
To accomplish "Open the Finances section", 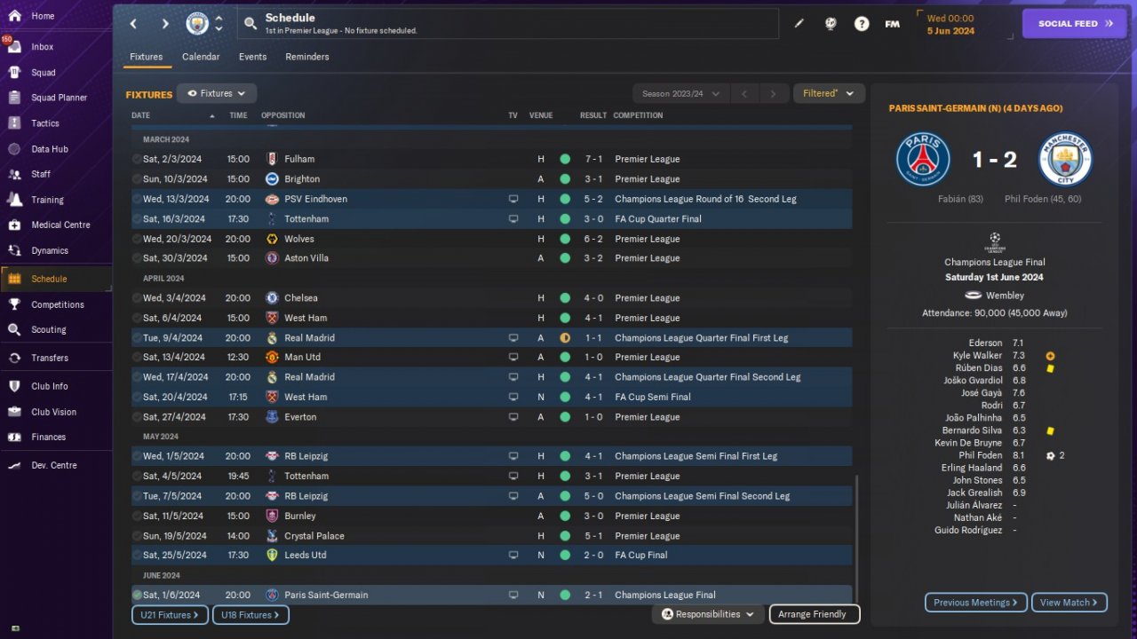I will click(x=48, y=437).
